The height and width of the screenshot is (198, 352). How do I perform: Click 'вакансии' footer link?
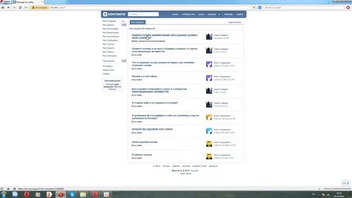click(x=213, y=166)
